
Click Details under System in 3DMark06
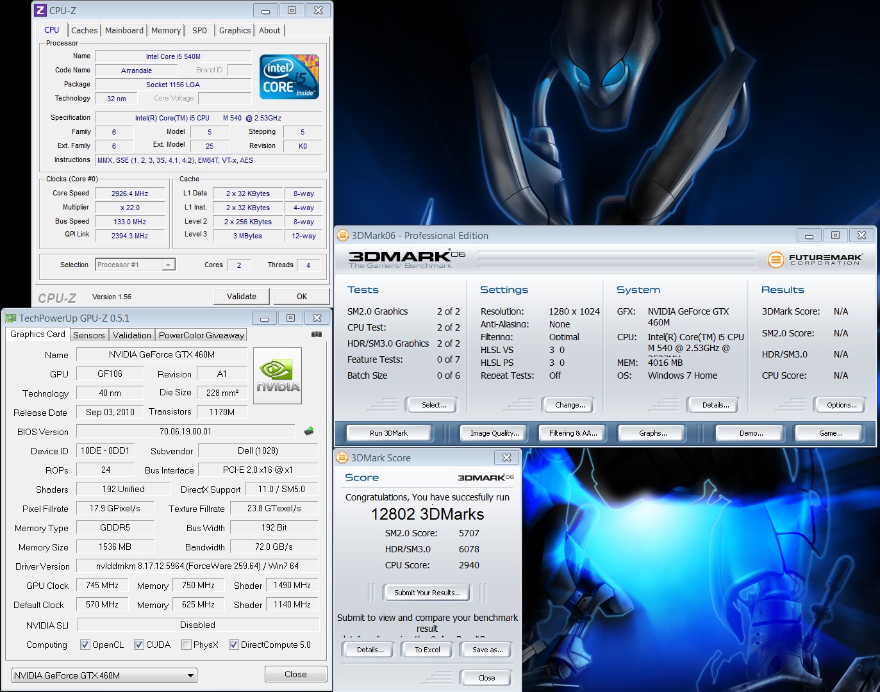715,405
